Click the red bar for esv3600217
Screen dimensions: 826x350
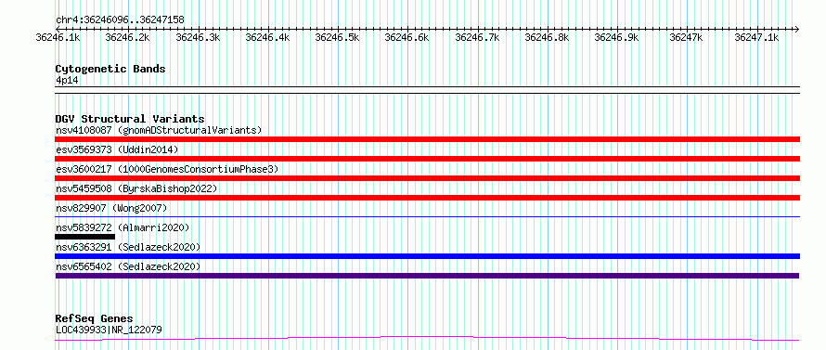(x=427, y=178)
